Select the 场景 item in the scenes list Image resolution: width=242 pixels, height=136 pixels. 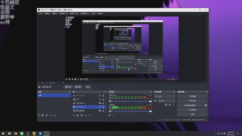click(54, 95)
